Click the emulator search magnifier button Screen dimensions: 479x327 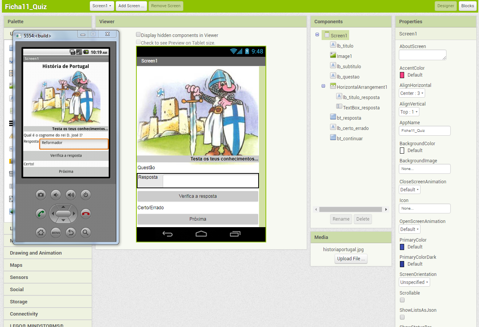86,232
